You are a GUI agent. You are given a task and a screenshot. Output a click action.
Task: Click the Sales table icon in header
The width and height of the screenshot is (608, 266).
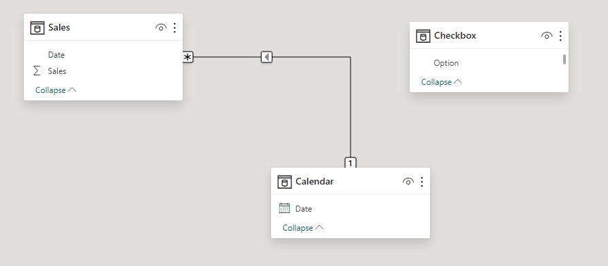click(37, 28)
